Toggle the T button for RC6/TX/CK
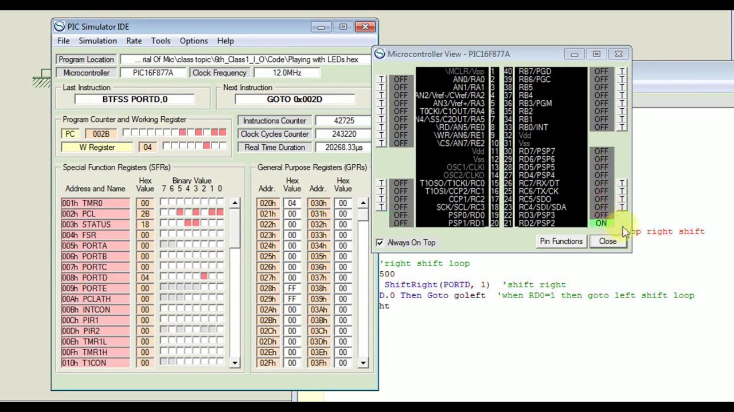The height and width of the screenshot is (412, 734). click(x=622, y=191)
